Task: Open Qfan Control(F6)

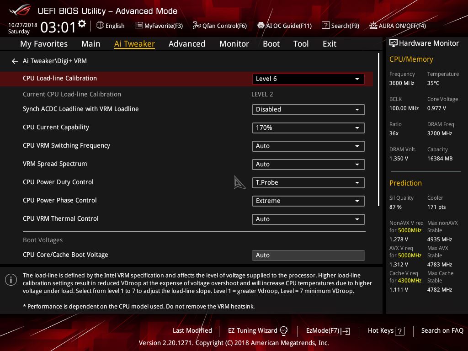Action: [220, 26]
